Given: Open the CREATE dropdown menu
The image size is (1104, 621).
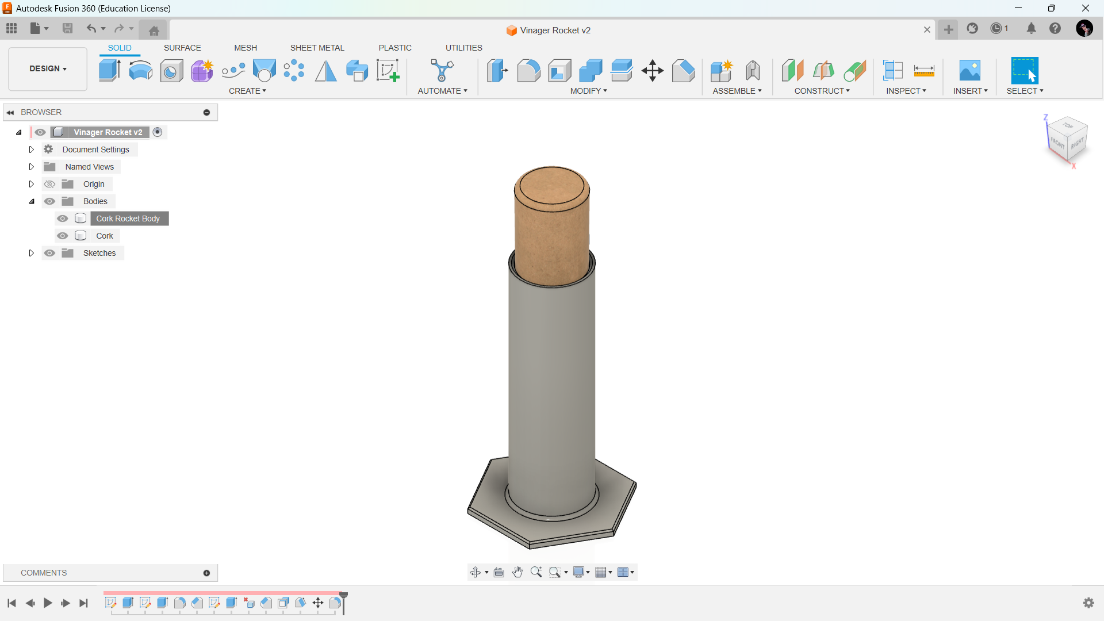Looking at the screenshot, I should pyautogui.click(x=247, y=91).
